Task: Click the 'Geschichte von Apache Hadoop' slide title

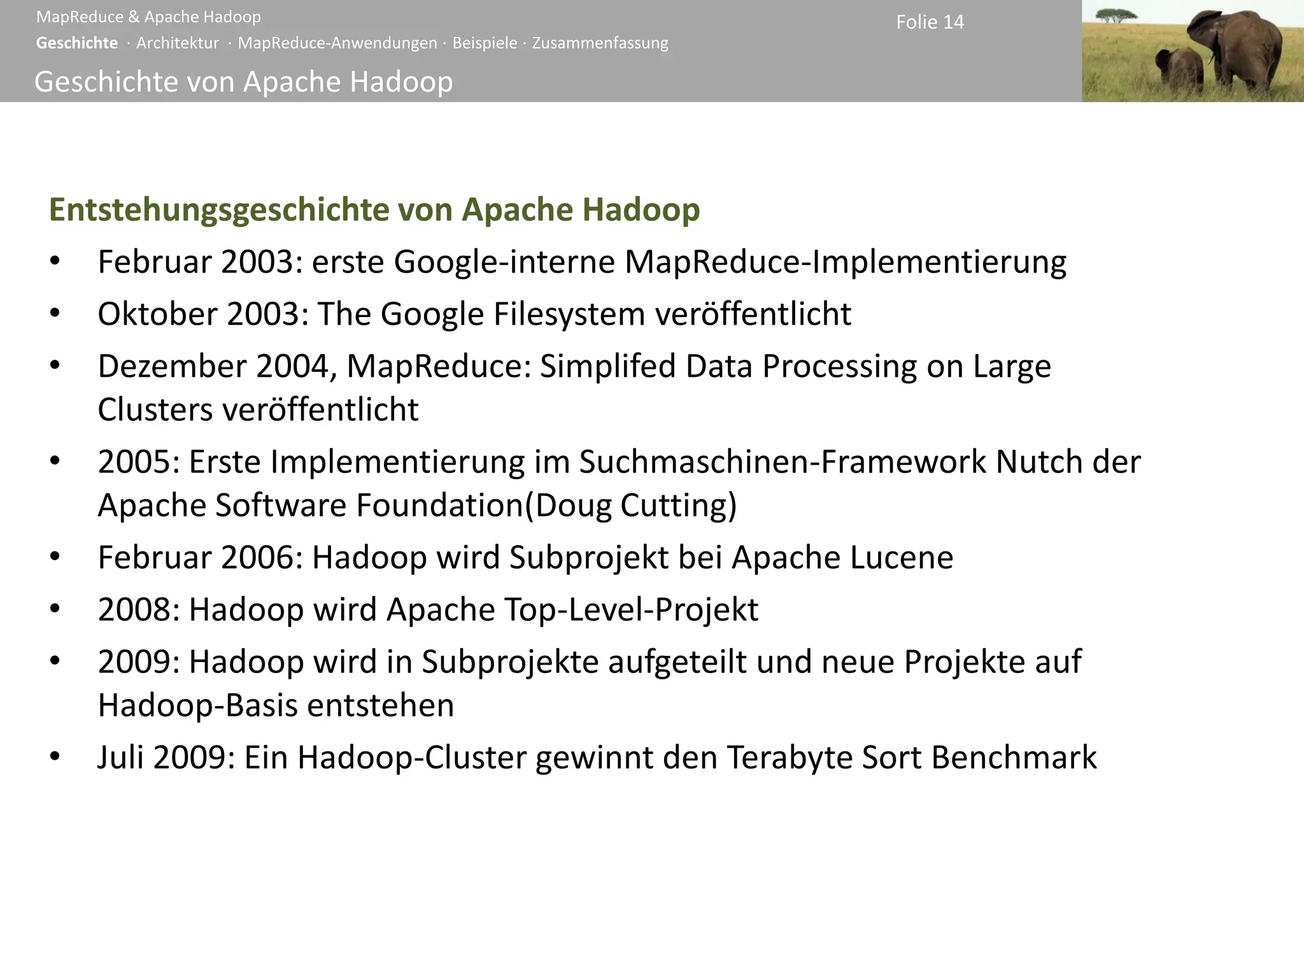Action: [x=244, y=81]
